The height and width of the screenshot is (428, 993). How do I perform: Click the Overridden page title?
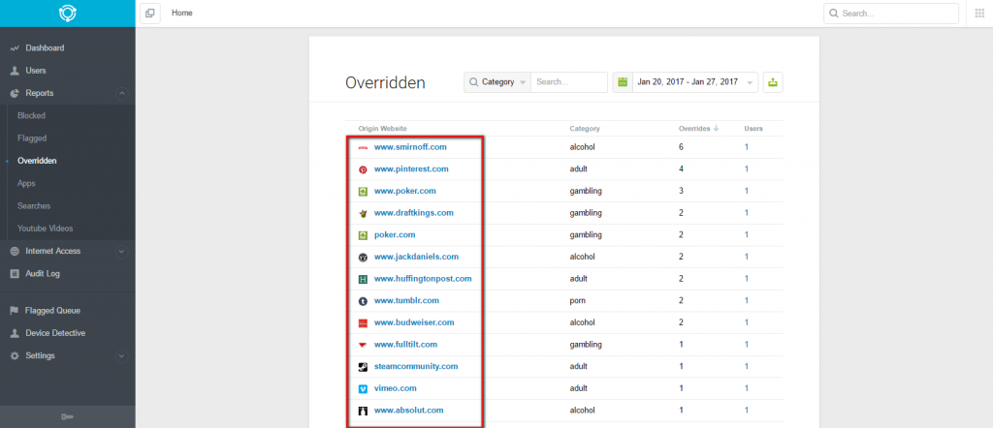[x=385, y=83]
